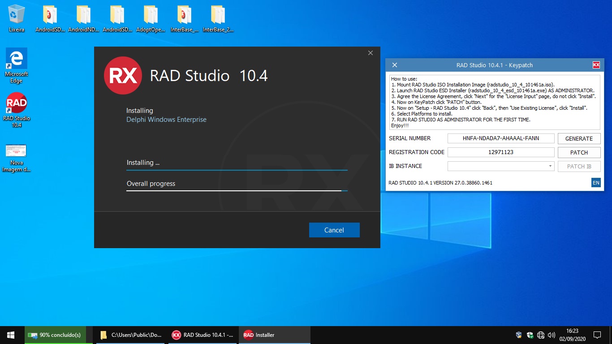Click the Overall progress bar
The height and width of the screenshot is (344, 612).
click(237, 190)
